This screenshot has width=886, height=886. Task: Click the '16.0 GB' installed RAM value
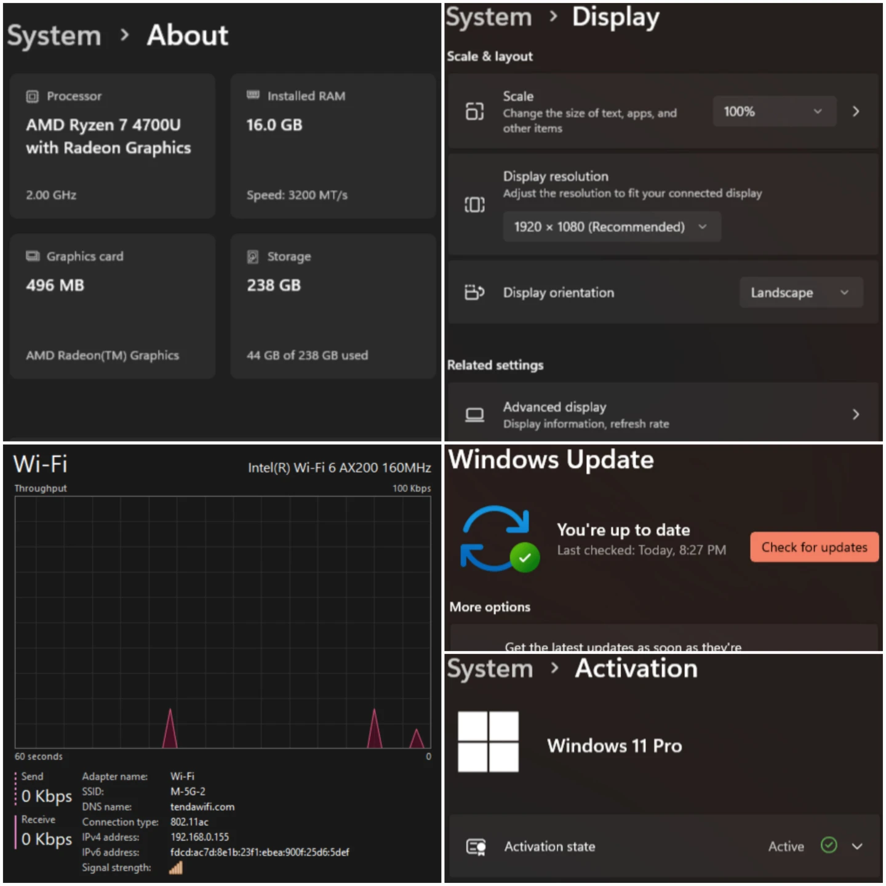274,125
